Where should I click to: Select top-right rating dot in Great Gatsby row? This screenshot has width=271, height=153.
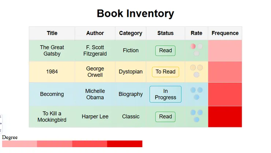click(x=200, y=46)
